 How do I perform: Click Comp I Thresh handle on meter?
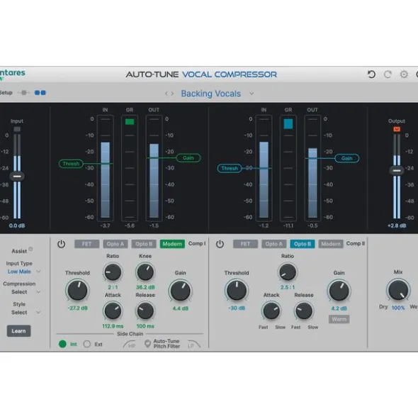pos(71,164)
